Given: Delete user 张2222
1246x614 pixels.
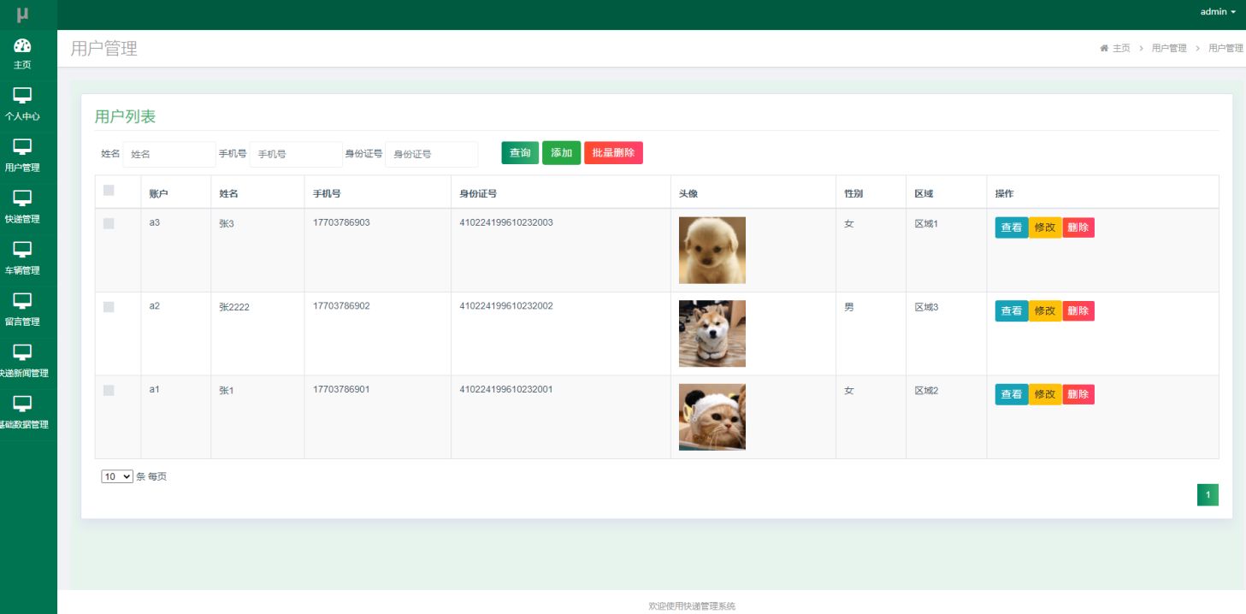Looking at the screenshot, I should click(x=1078, y=311).
